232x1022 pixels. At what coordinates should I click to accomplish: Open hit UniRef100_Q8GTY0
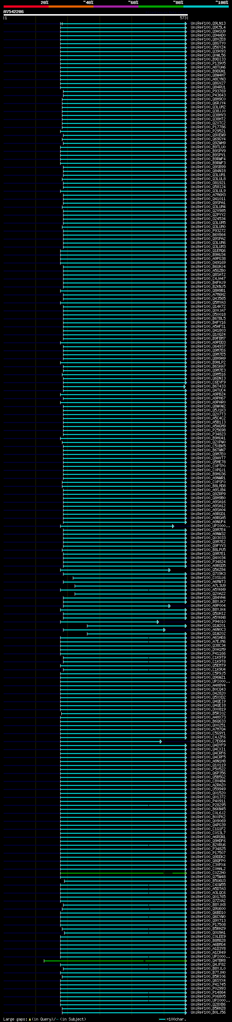click(208, 43)
